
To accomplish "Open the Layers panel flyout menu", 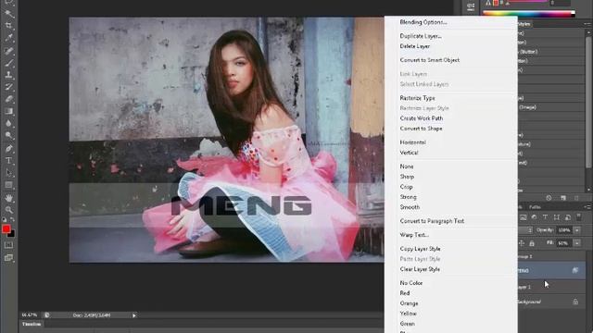I will [587, 207].
